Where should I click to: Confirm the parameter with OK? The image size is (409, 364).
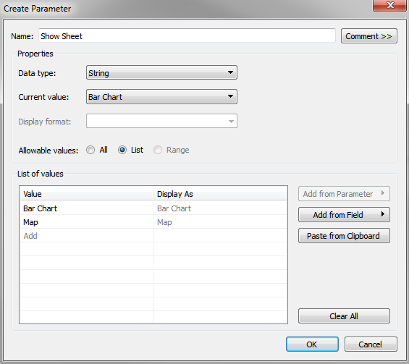312,344
